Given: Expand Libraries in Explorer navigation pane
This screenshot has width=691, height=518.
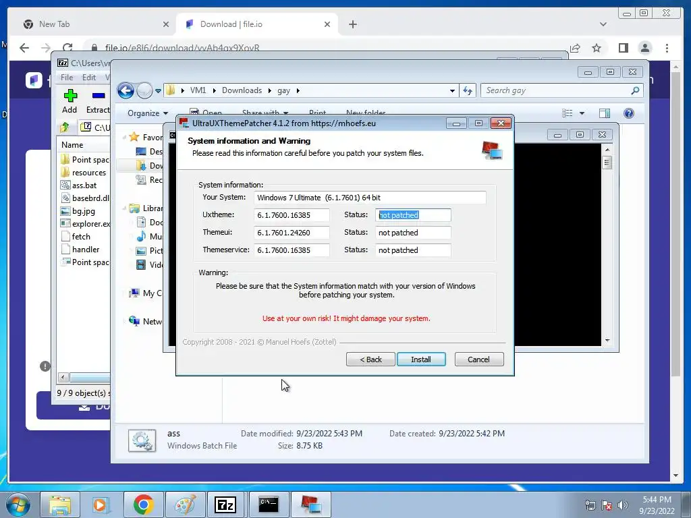Looking at the screenshot, I should (x=124, y=208).
